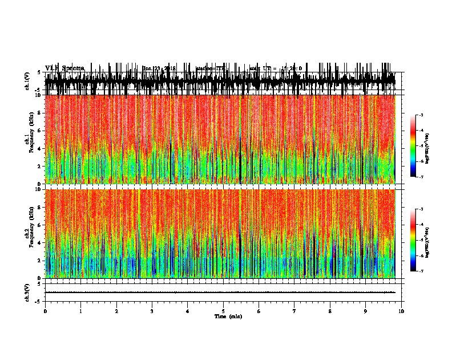Click the ch.2 color bar 'log(PSD)' label

[x=427, y=242]
